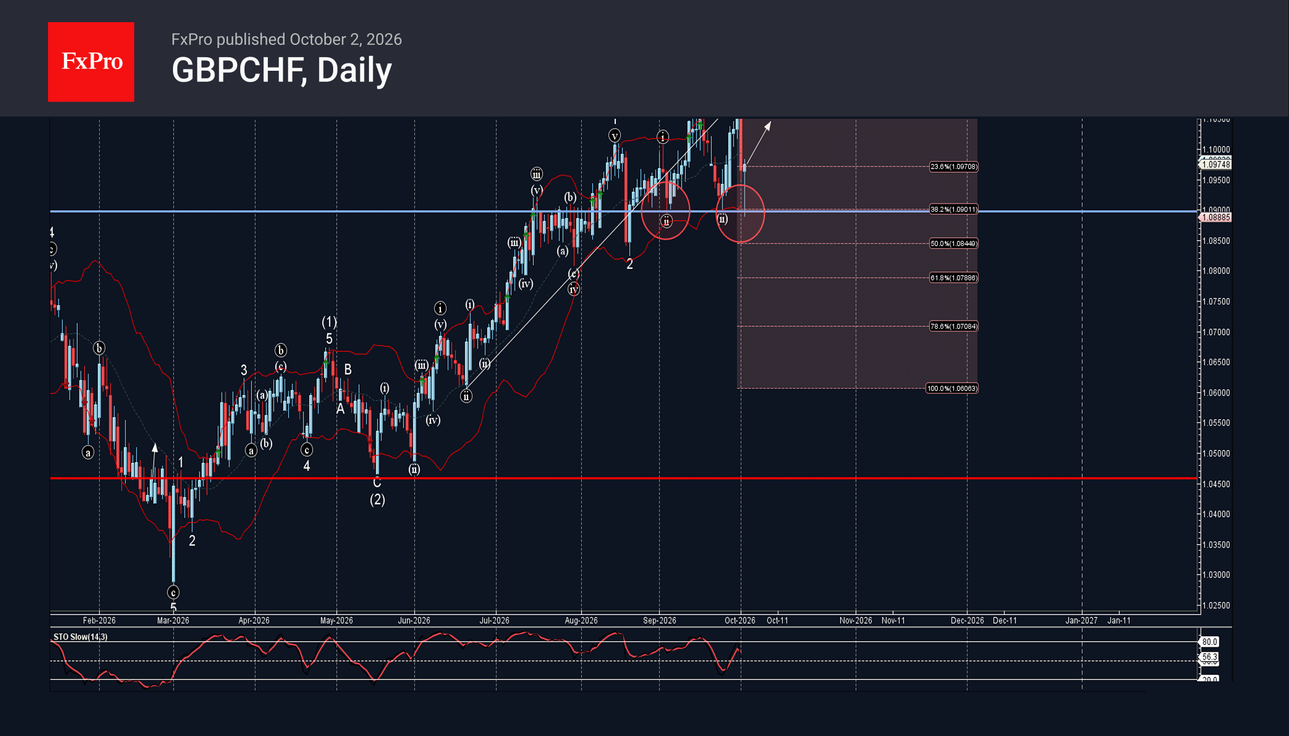Select the GBPCHF, Daily chart title
1289x736 pixels.
281,70
